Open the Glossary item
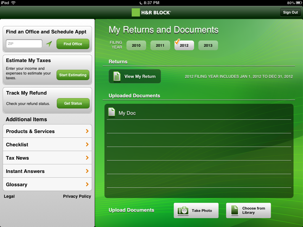Image resolution: width=303 pixels, height=227 pixels. 47,184
